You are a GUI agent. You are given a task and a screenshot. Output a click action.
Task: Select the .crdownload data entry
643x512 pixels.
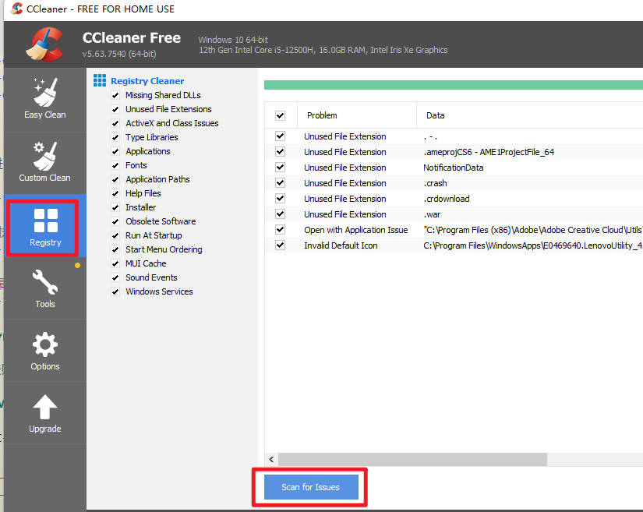(447, 199)
